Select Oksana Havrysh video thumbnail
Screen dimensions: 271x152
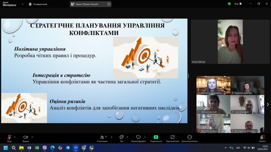(213, 104)
